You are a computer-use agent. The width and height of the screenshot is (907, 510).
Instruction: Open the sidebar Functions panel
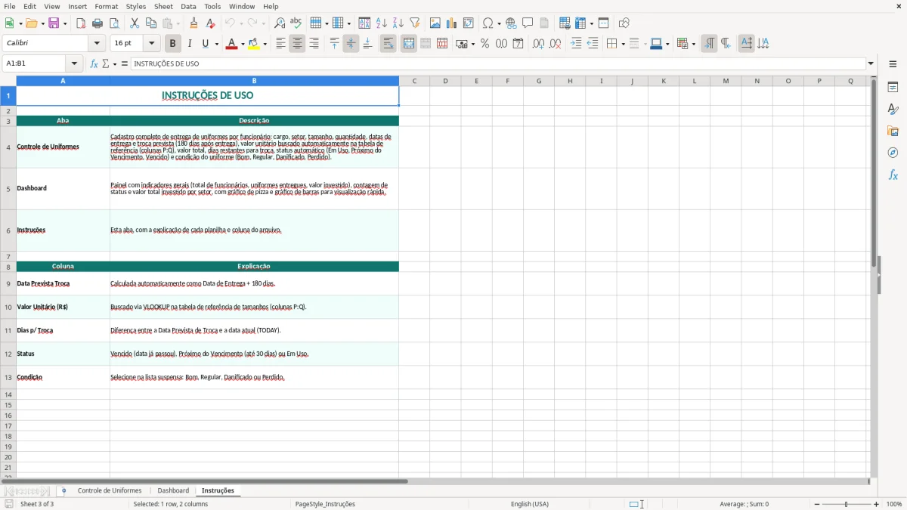point(893,175)
